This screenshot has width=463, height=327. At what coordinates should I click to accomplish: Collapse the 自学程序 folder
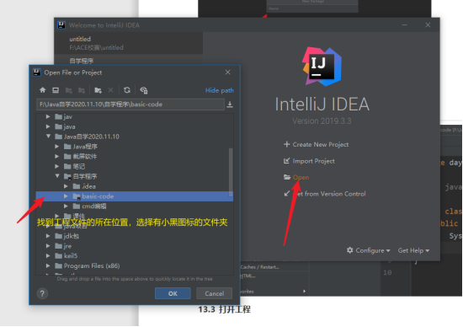(57, 176)
